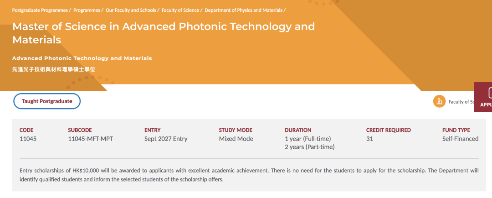This screenshot has width=492, height=198.
Task: Open Our Faculty and Schools breadcrumb
Action: (x=131, y=10)
